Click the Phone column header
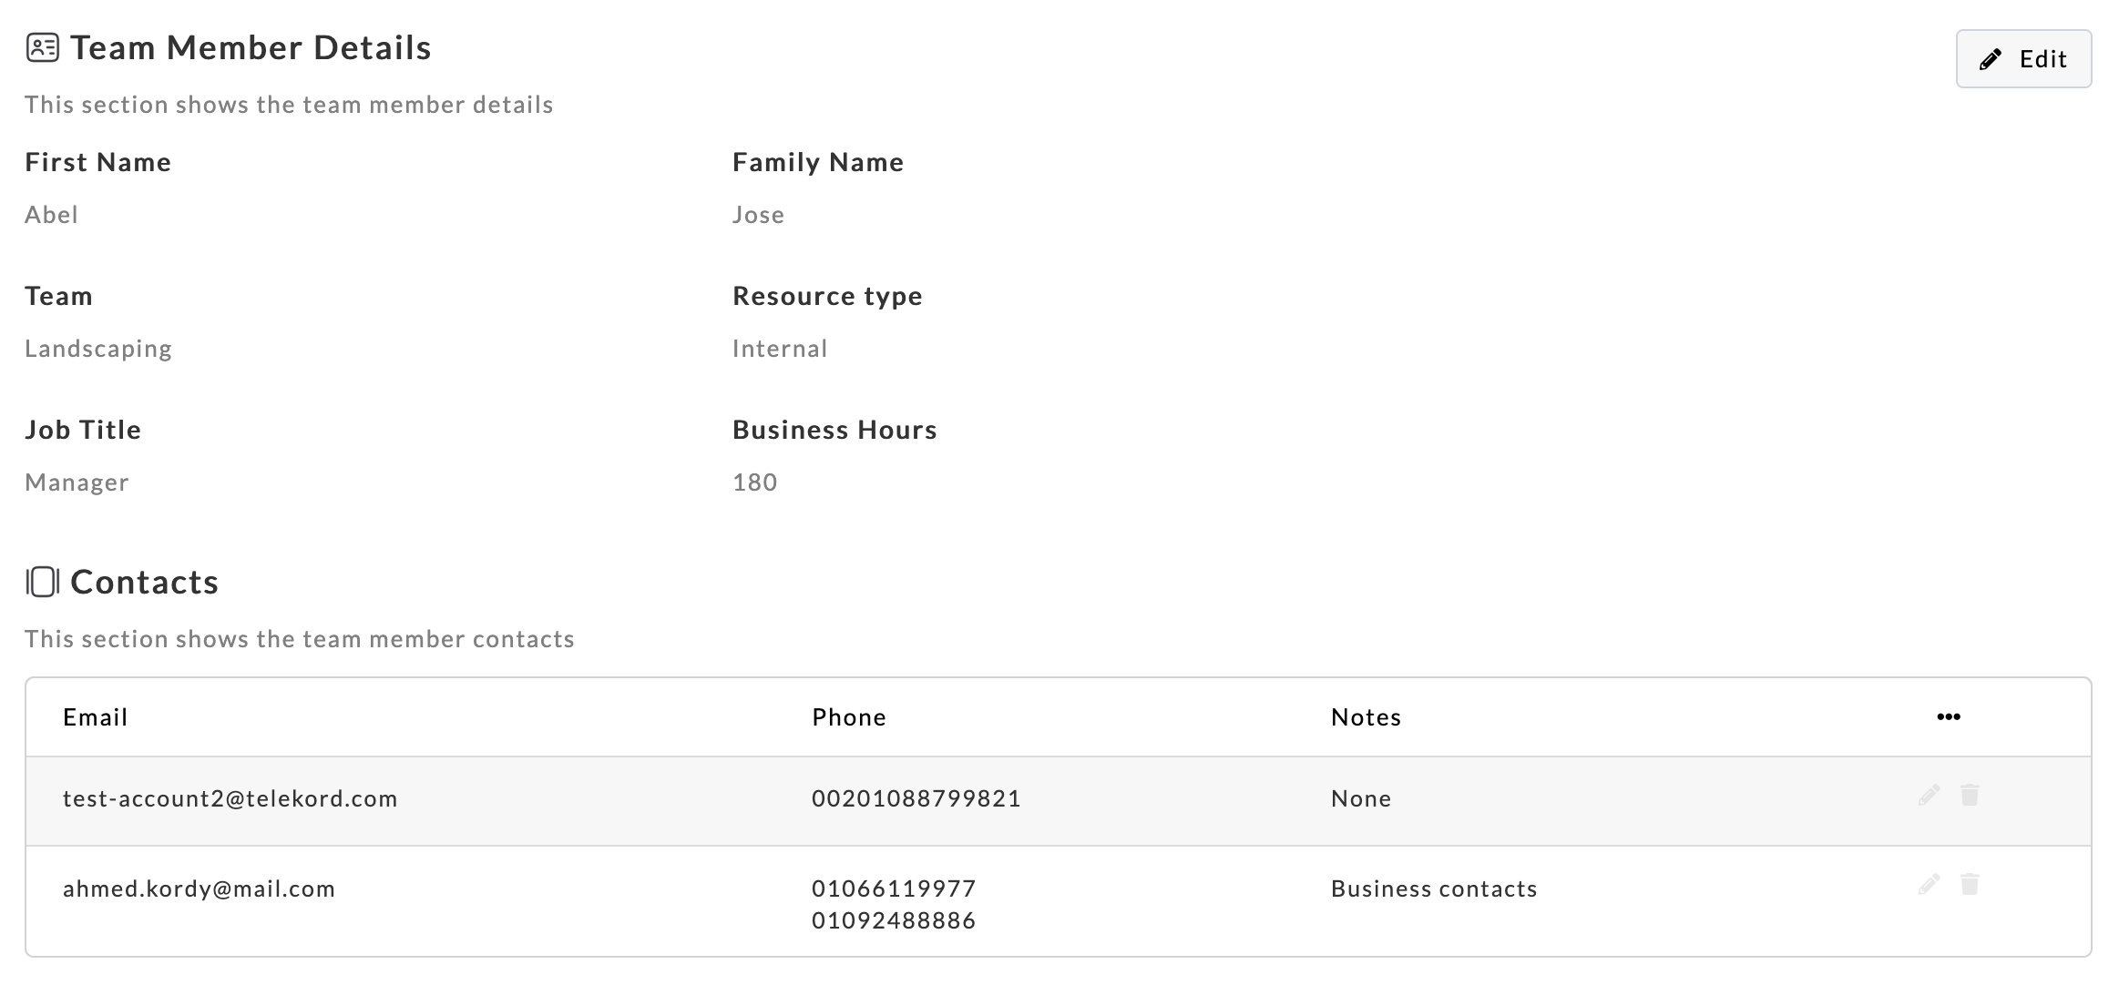The width and height of the screenshot is (2119, 985). [848, 717]
